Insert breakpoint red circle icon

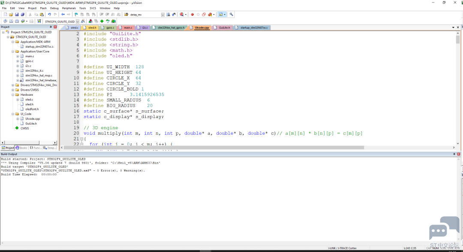192,15
